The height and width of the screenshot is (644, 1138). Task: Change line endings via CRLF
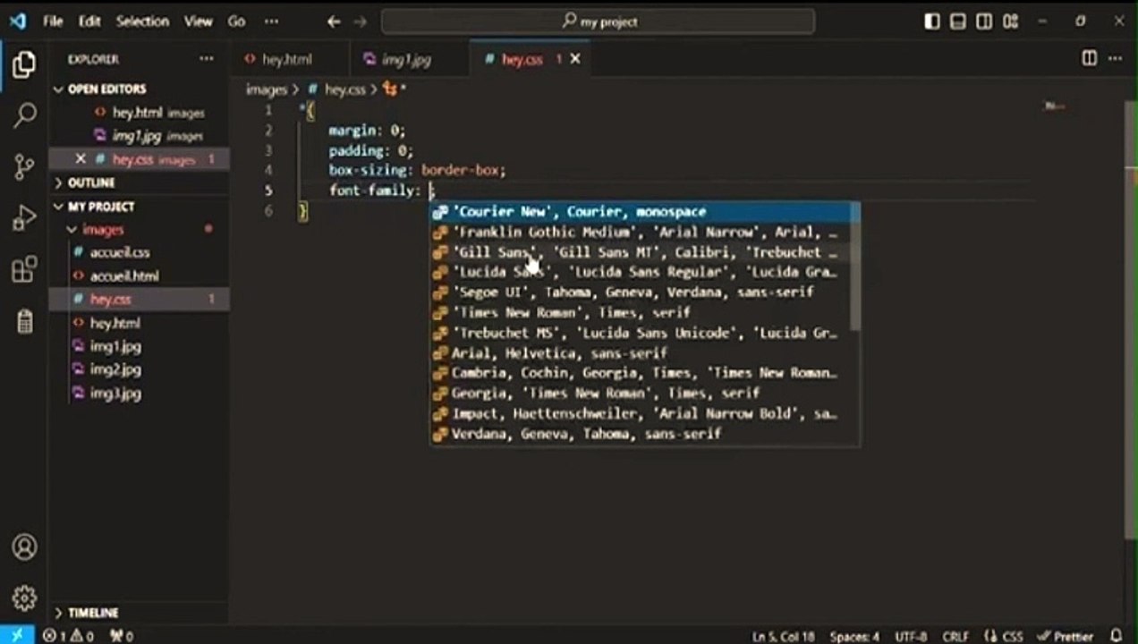(955, 636)
